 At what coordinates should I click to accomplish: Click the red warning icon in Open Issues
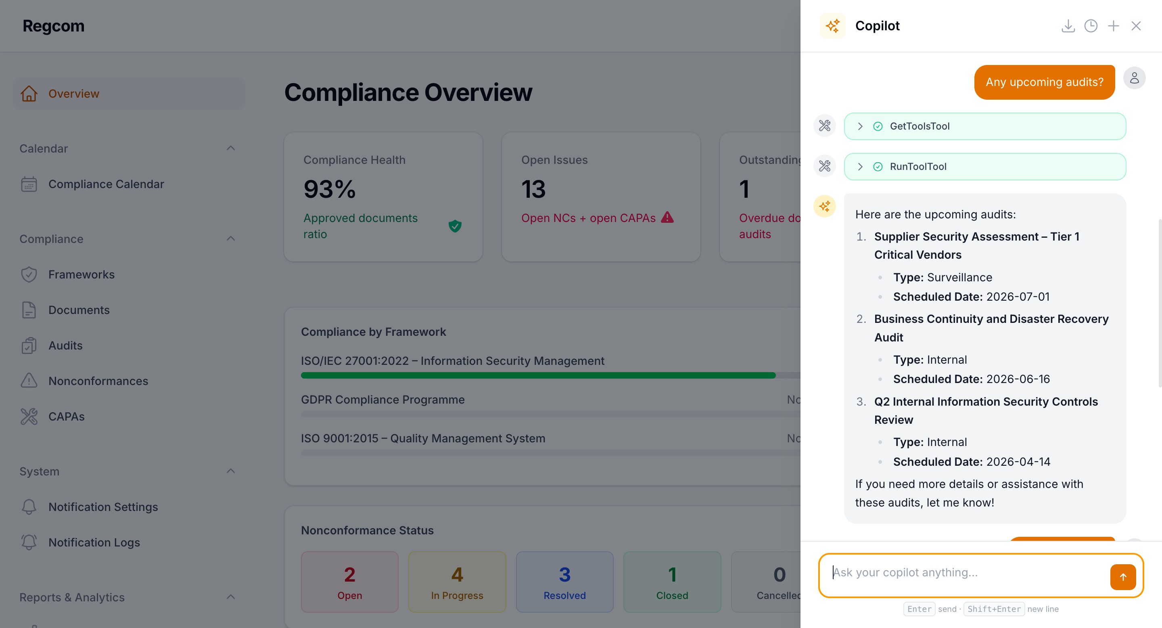667,218
